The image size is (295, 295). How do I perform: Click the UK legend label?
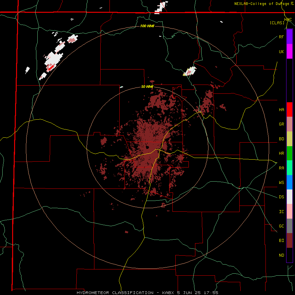pyautogui.click(x=281, y=51)
